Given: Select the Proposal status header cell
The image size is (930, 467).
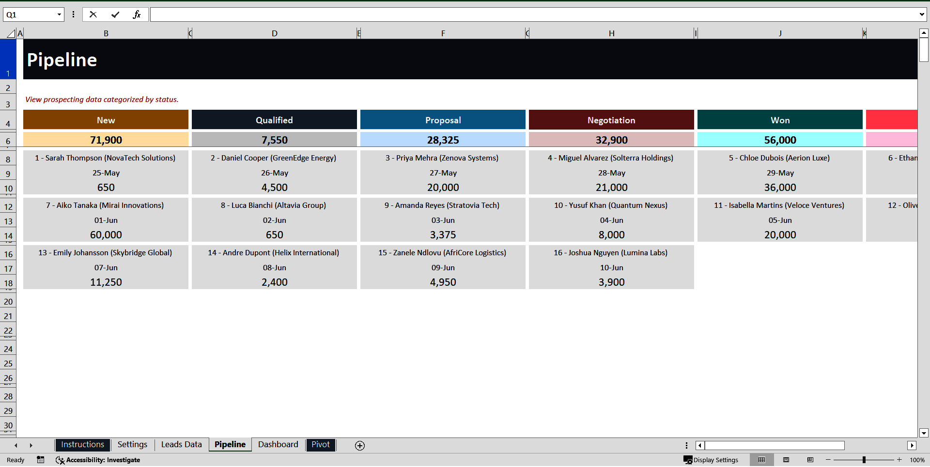Looking at the screenshot, I should pos(443,120).
